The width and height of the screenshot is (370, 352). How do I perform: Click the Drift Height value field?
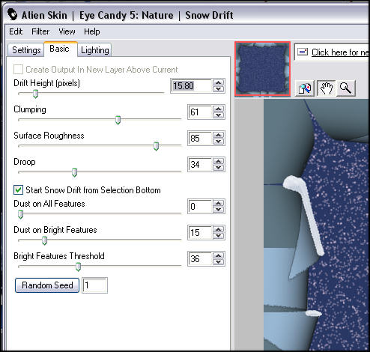coord(192,86)
